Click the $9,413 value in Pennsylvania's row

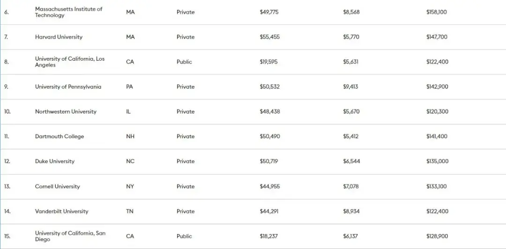pyautogui.click(x=350, y=87)
